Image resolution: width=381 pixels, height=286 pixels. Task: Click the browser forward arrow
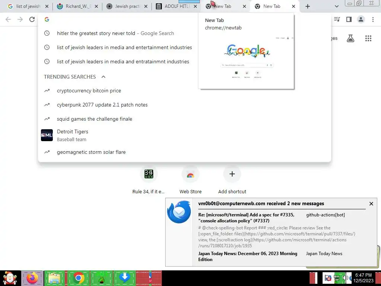(x=20, y=19)
